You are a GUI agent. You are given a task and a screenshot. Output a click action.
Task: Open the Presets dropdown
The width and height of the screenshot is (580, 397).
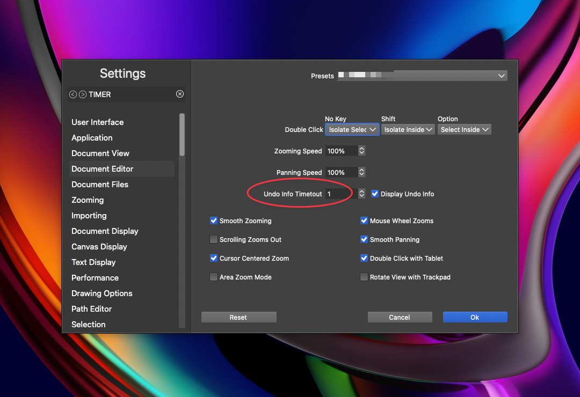pyautogui.click(x=422, y=76)
